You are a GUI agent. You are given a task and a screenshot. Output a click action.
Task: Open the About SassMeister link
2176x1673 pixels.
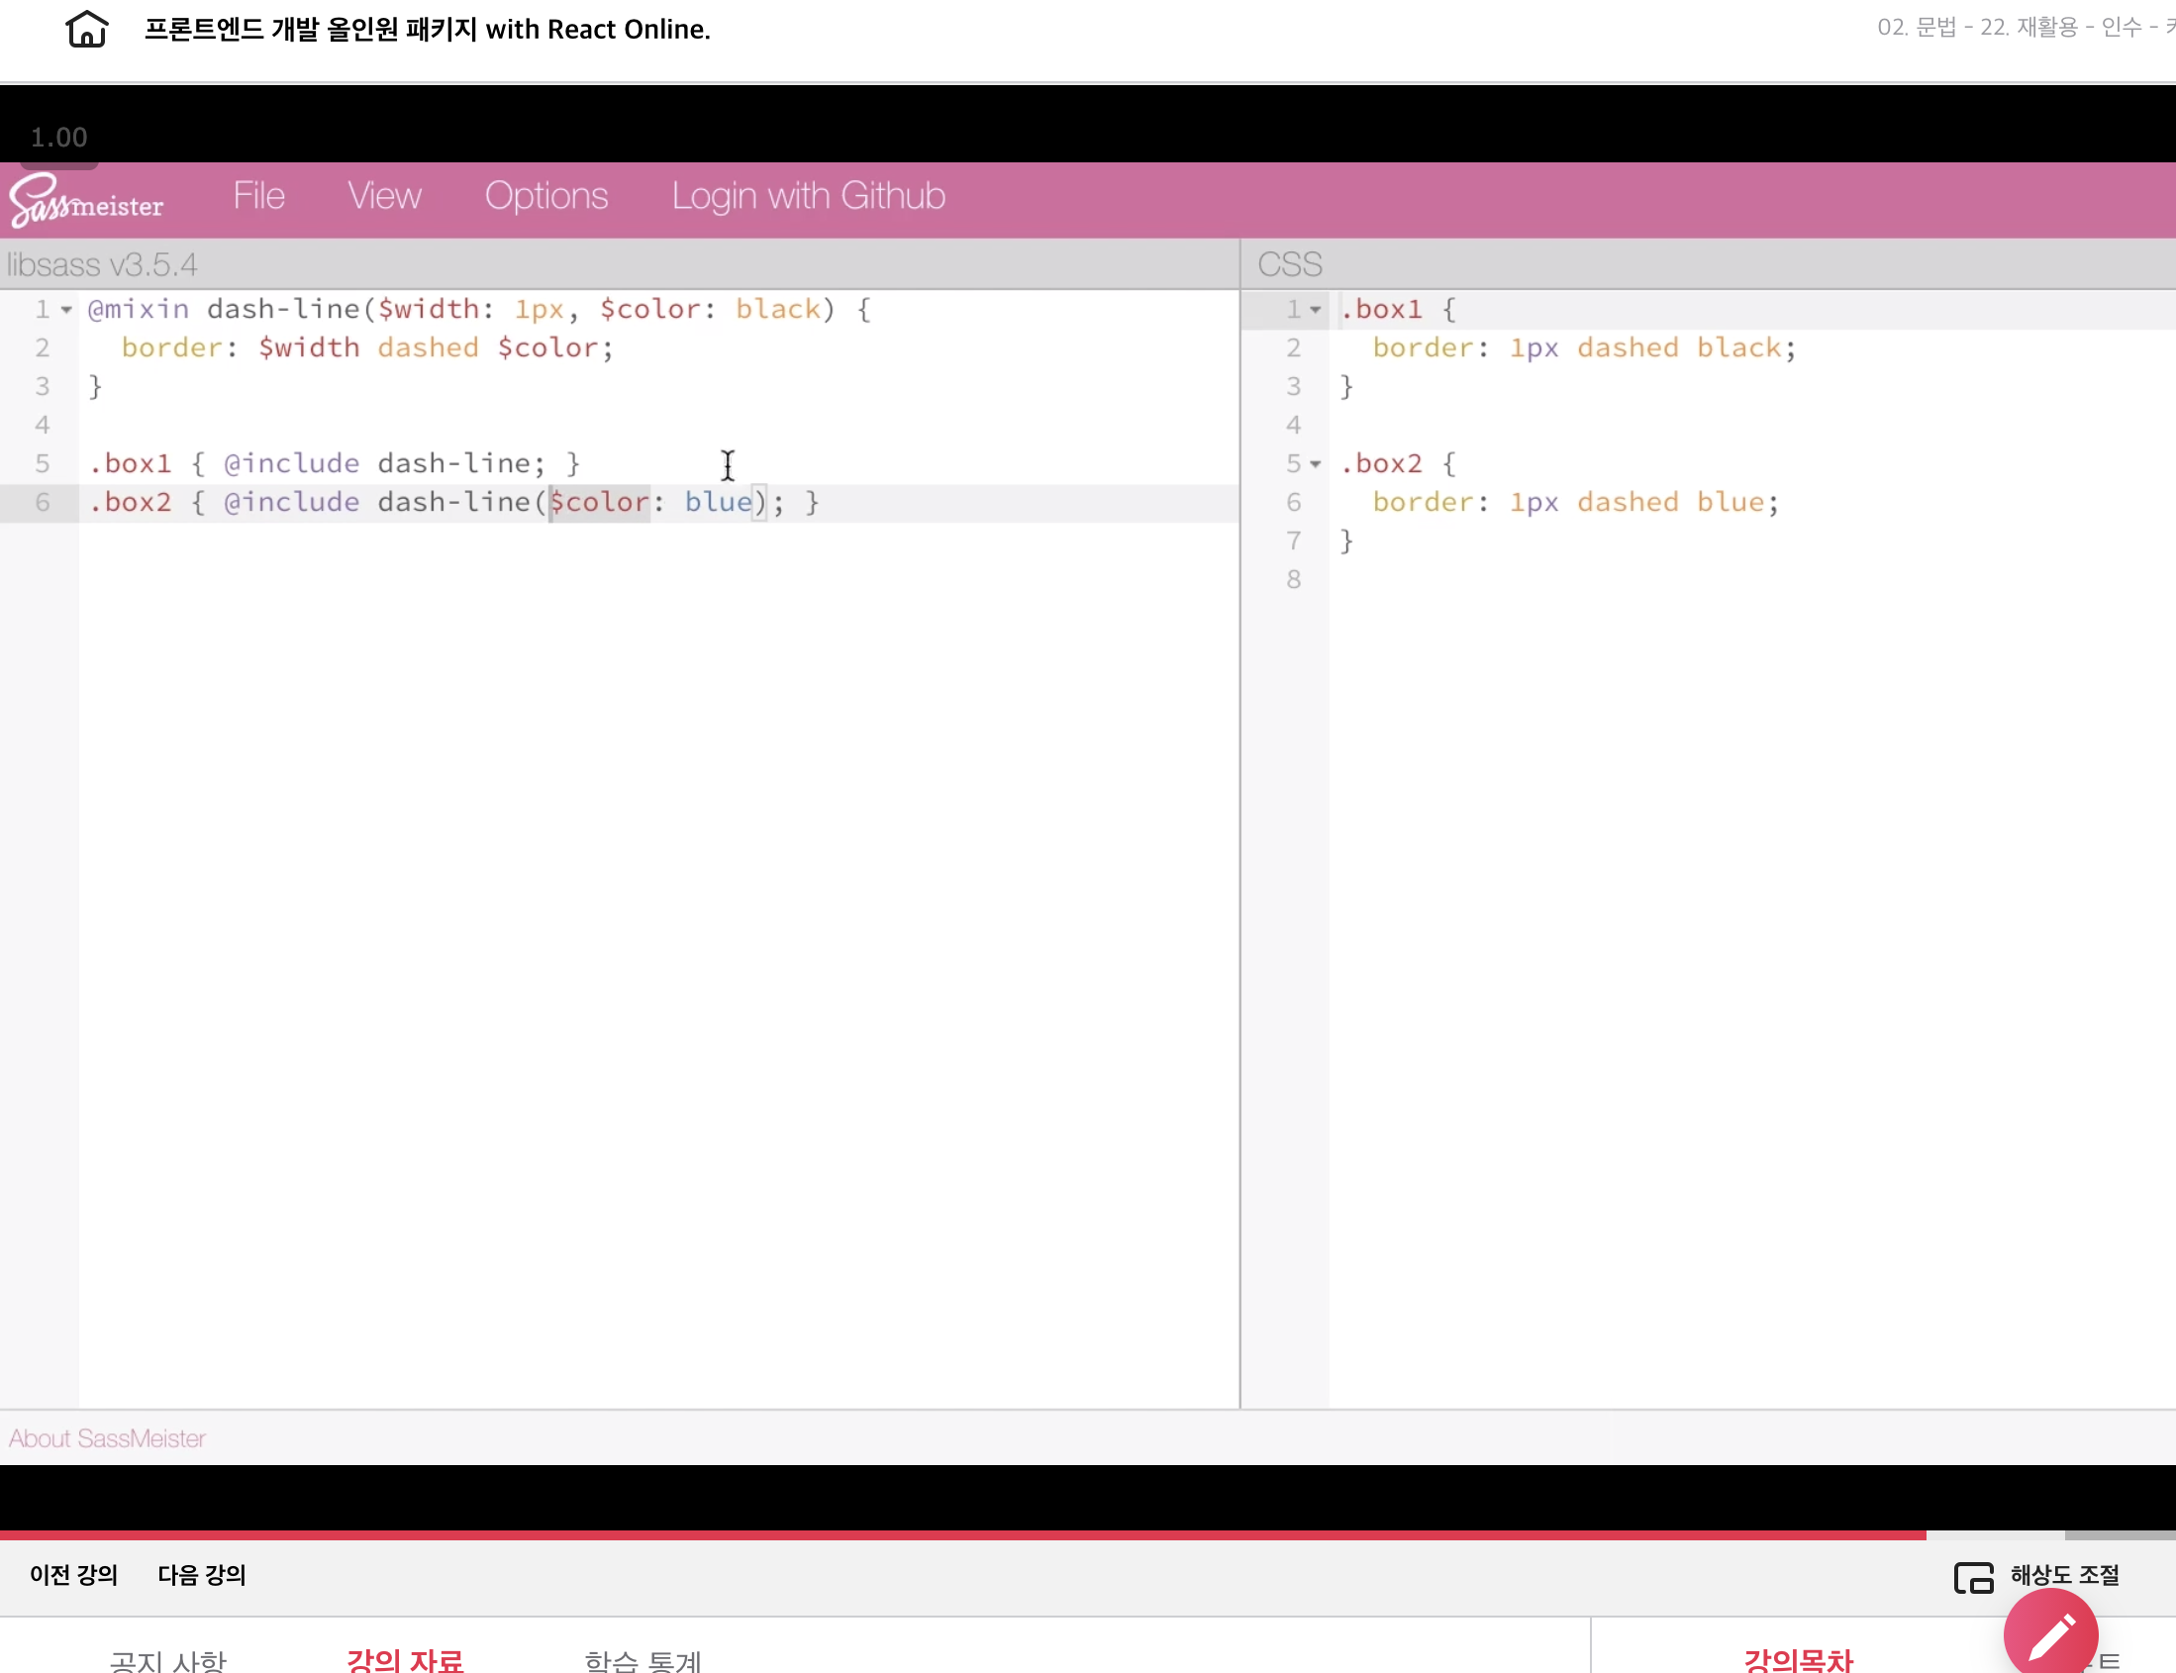pyautogui.click(x=108, y=1439)
